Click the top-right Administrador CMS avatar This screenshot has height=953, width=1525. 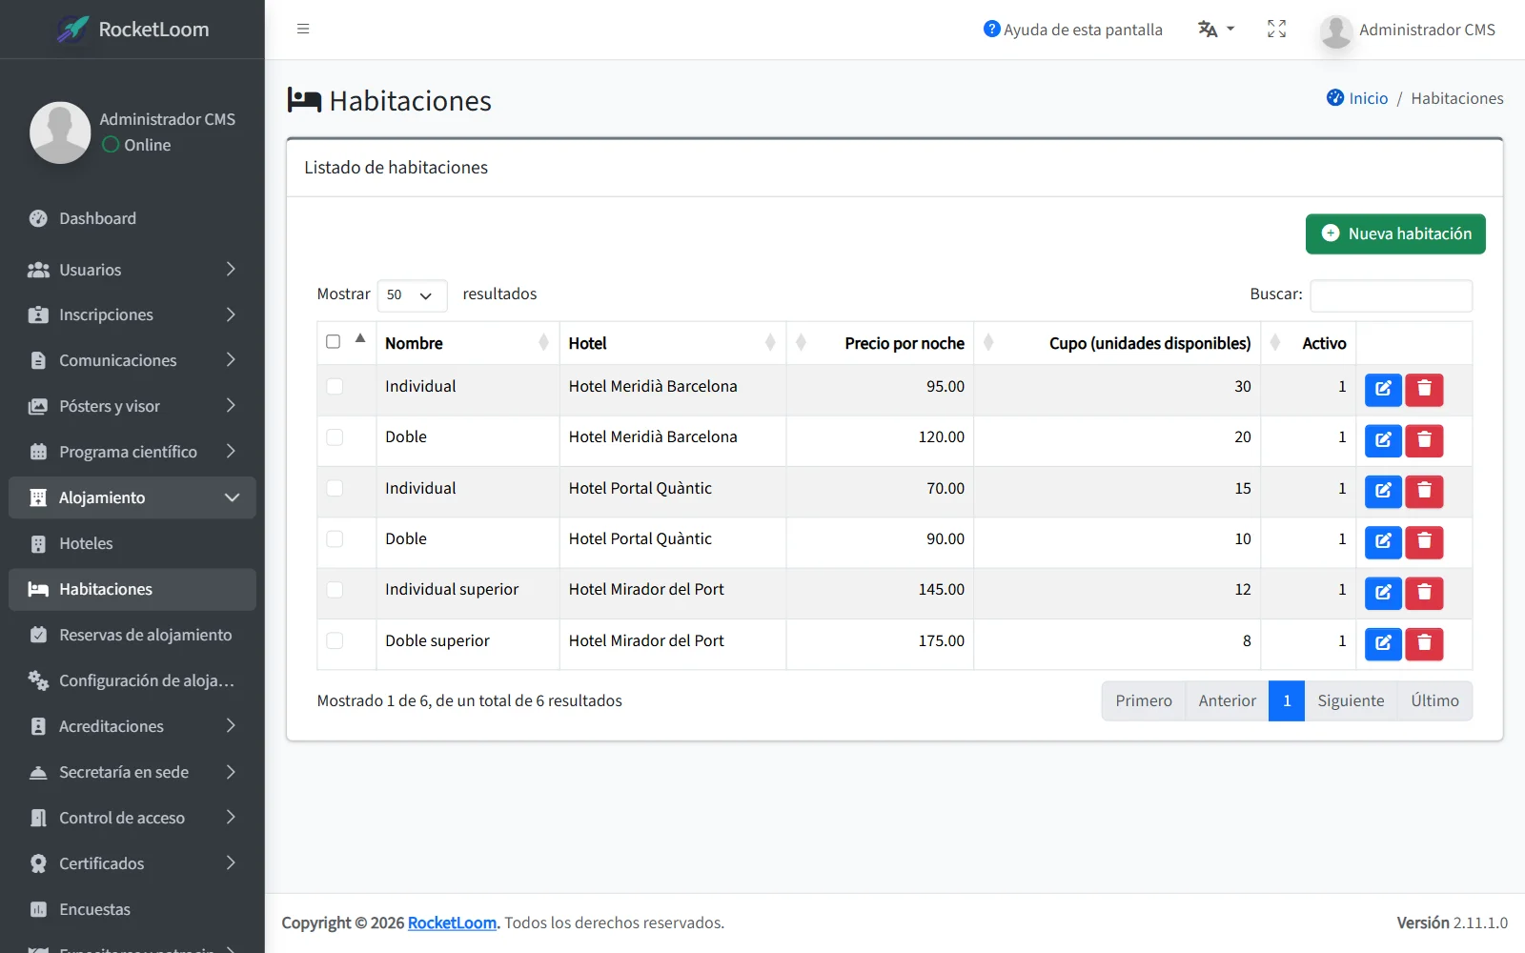1336,30
